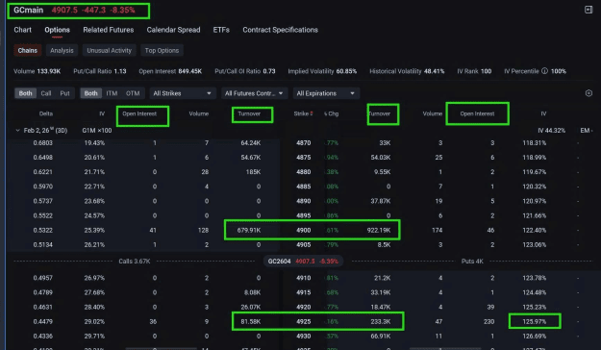
Task: Go to the ETFs tab
Action: click(x=221, y=30)
